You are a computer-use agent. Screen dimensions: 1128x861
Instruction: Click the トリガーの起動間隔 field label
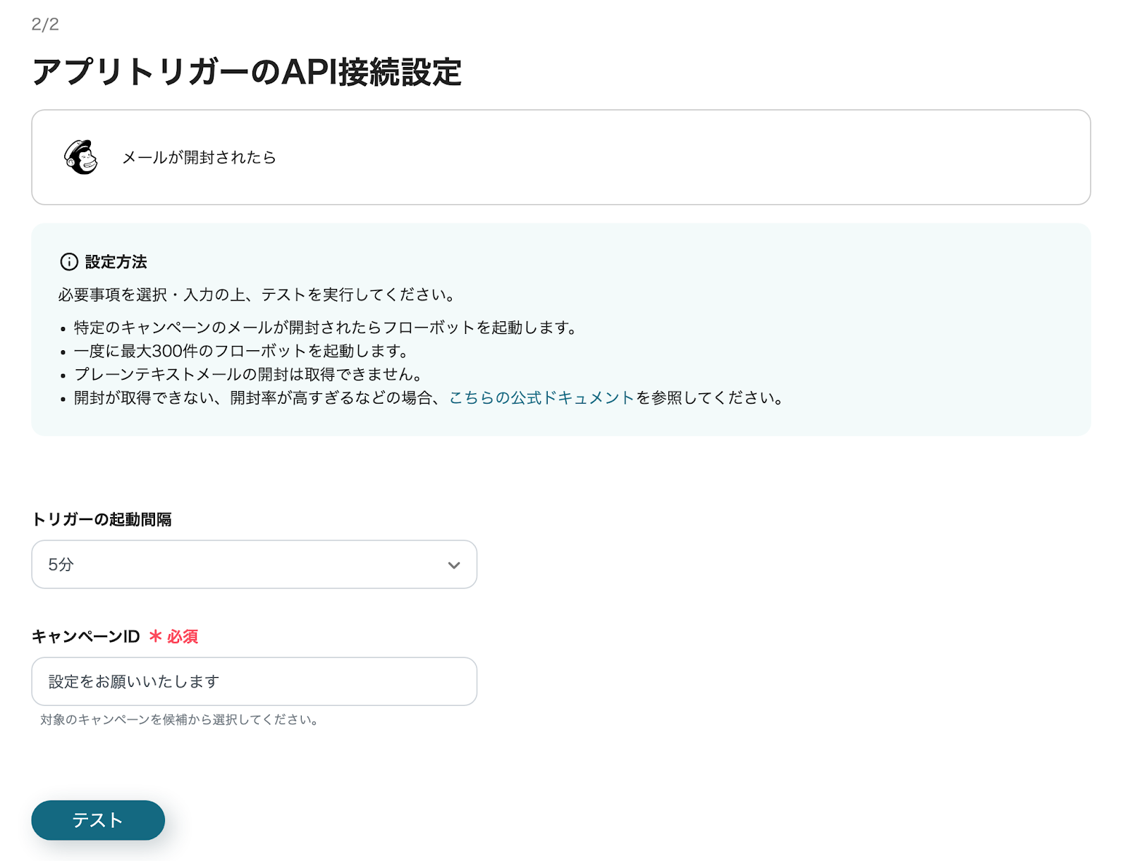(102, 519)
